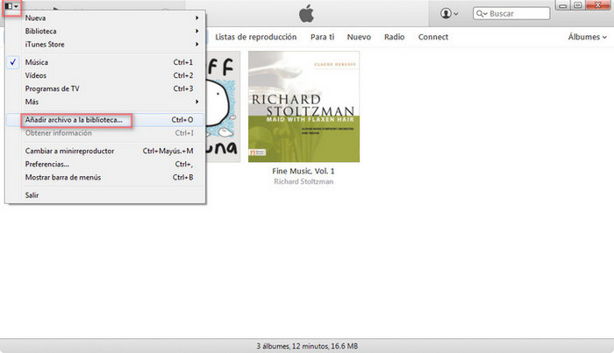Open the Álbumes view dropdown
The width and height of the screenshot is (614, 353).
click(588, 37)
